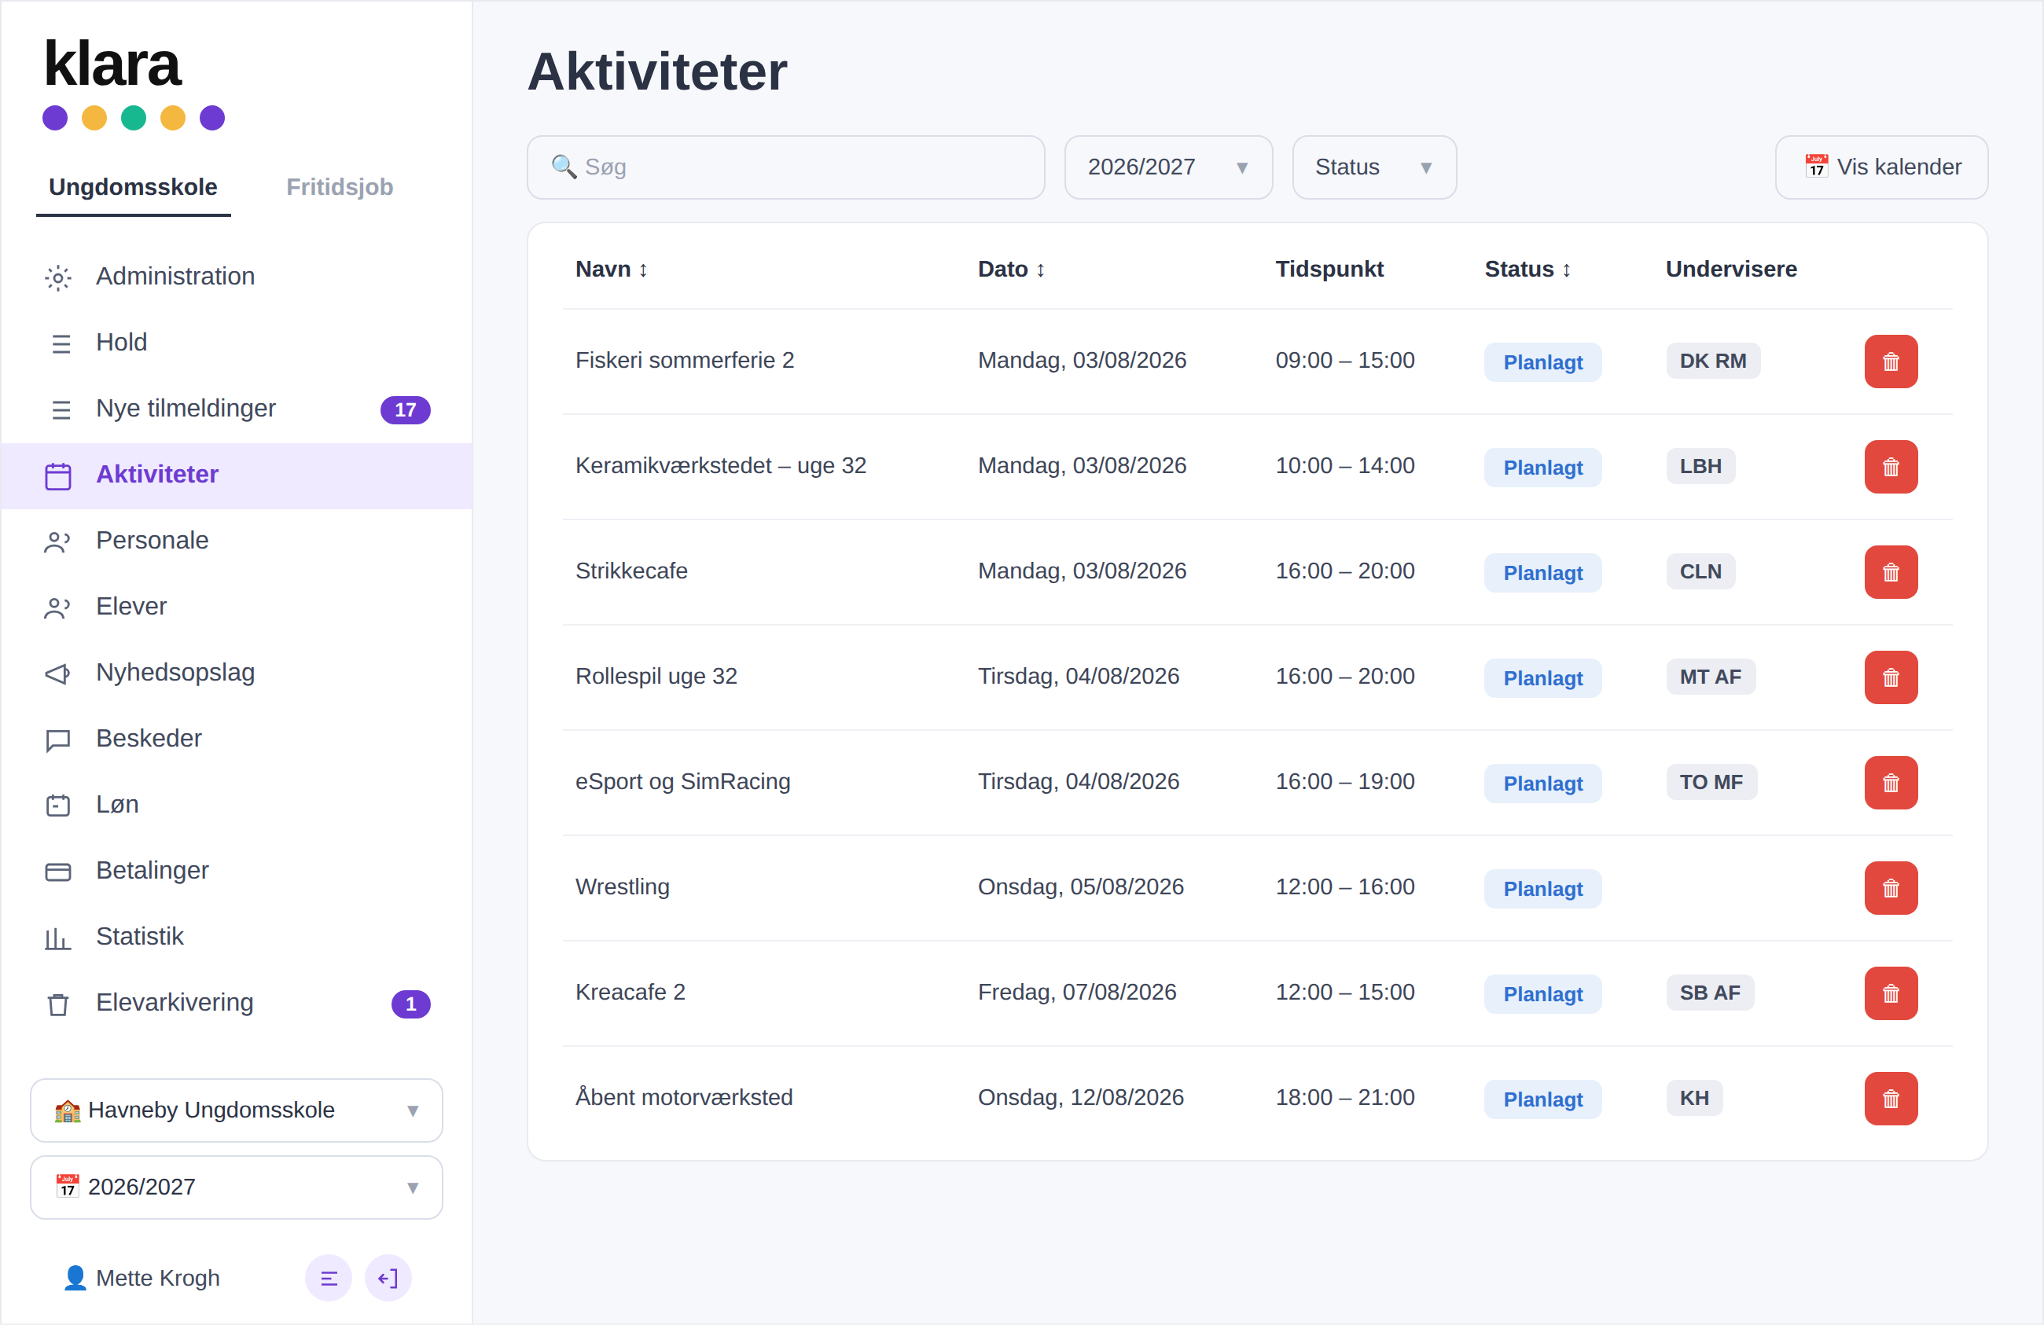Click the Elevarkivering 1 badge

coord(410,1004)
